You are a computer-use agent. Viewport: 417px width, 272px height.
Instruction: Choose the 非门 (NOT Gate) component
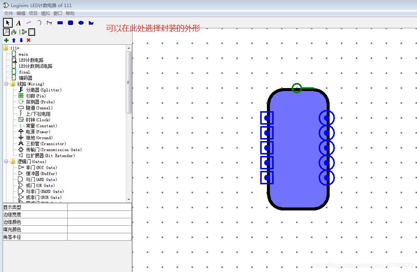coord(41,168)
